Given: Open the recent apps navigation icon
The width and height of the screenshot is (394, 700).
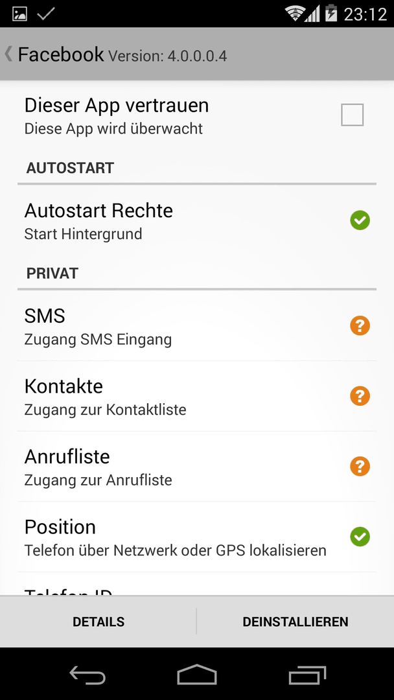Looking at the screenshot, I should (x=307, y=675).
